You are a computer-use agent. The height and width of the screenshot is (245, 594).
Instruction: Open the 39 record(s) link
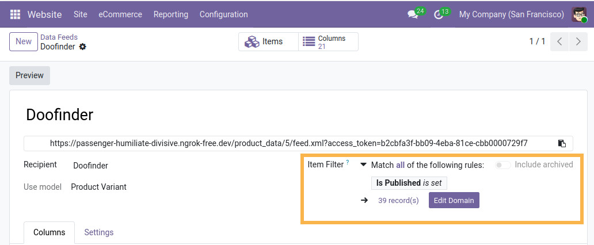pos(398,201)
